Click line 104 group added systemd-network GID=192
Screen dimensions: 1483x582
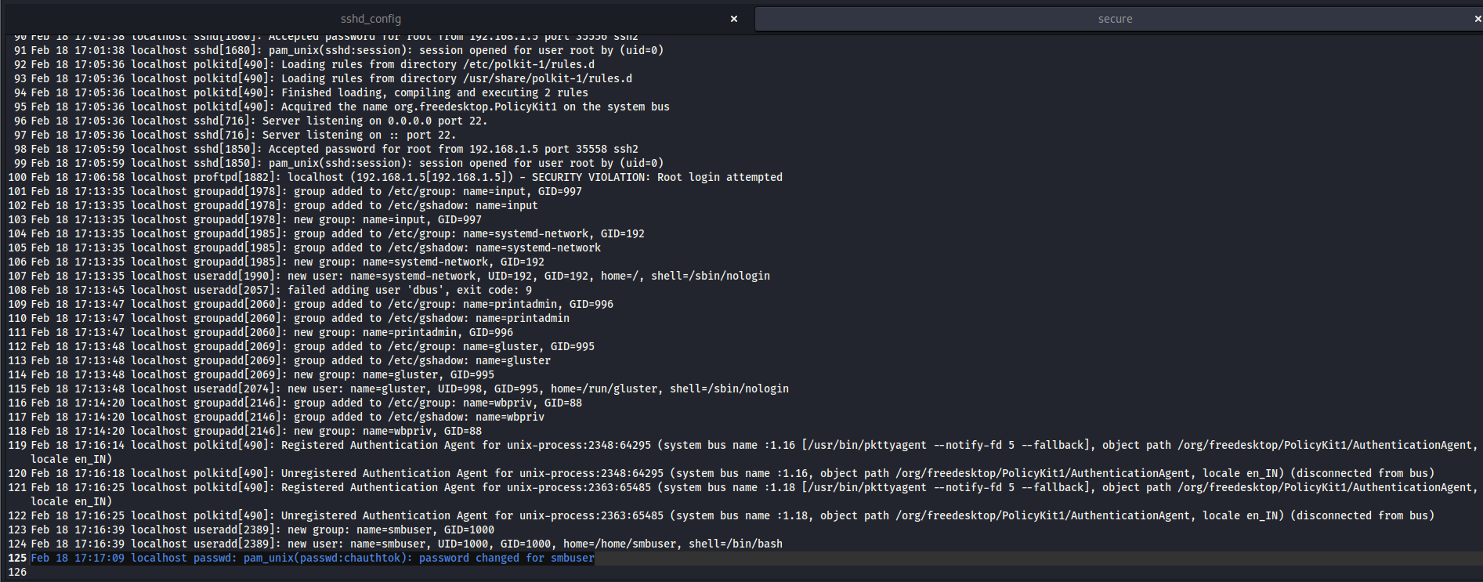click(x=338, y=233)
